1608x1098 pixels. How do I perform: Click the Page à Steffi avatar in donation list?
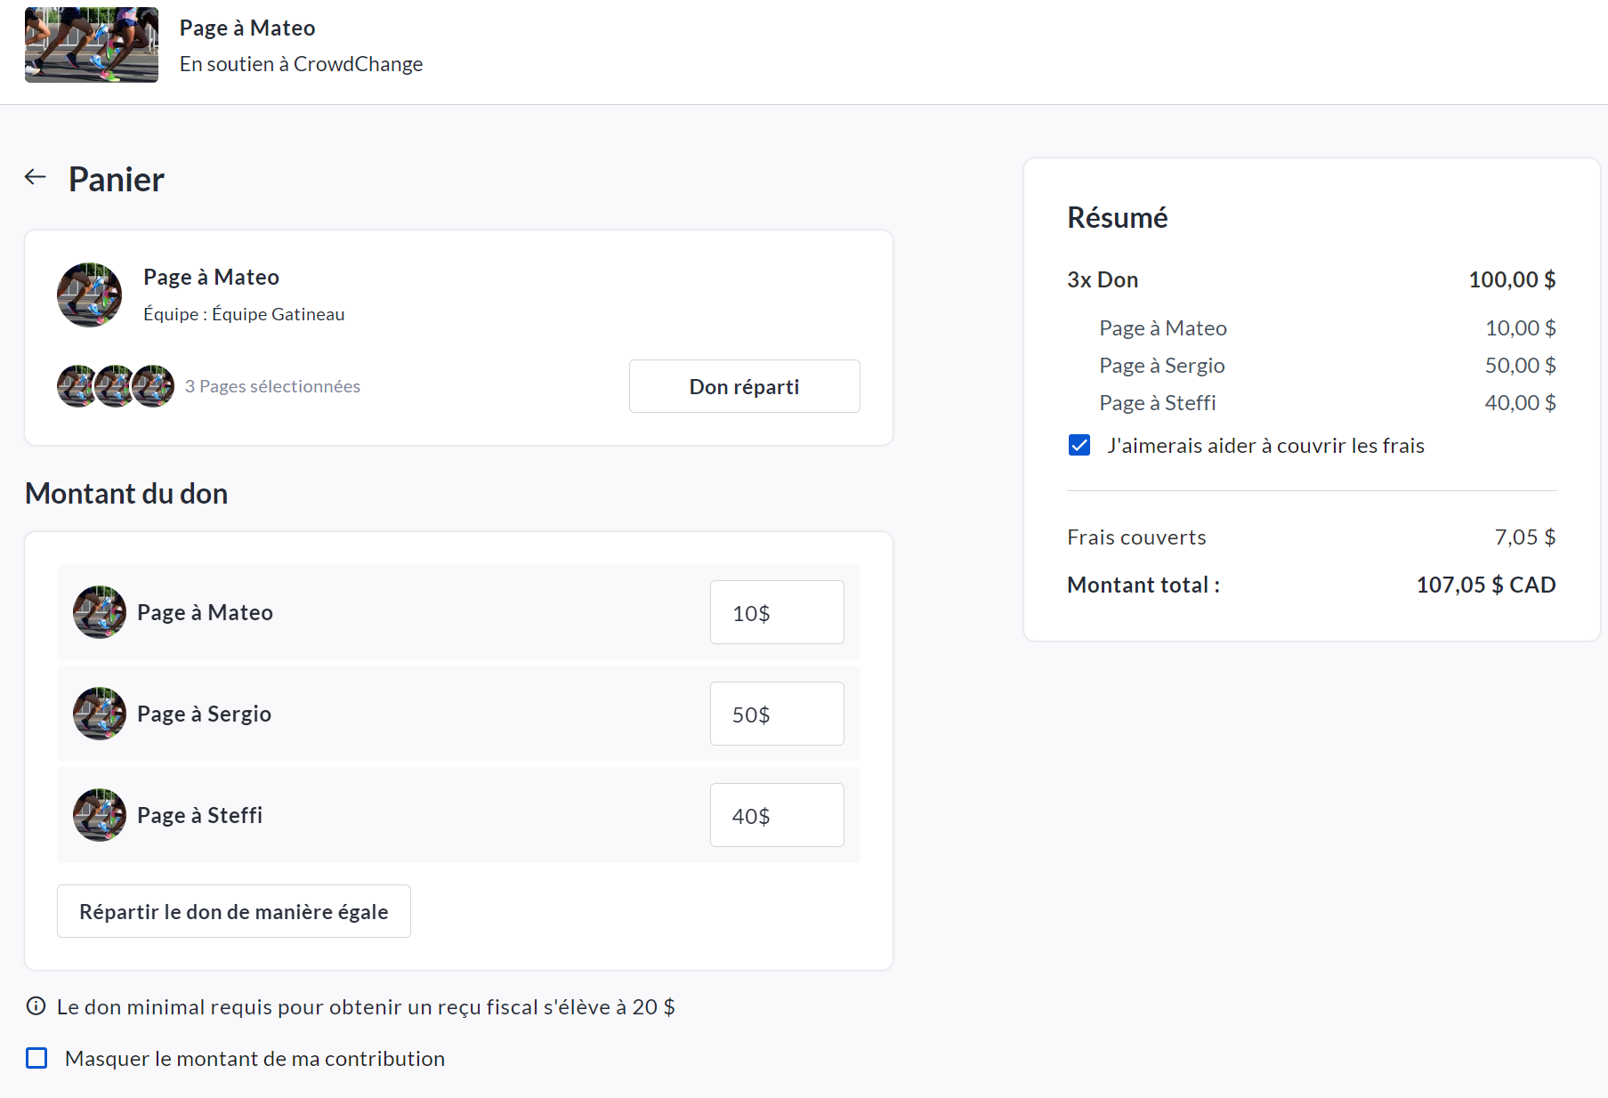[x=100, y=815]
